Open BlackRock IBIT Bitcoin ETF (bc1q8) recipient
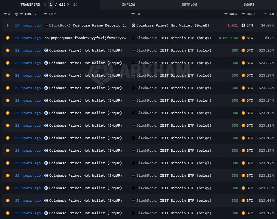The width and height of the screenshot is (277, 219). click(x=174, y=125)
